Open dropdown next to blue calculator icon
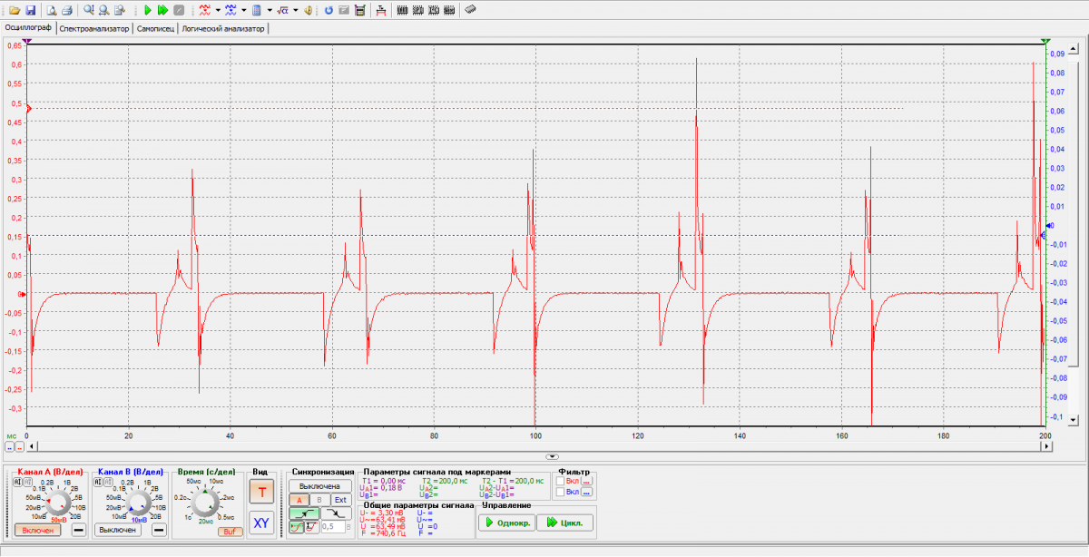 tap(270, 10)
